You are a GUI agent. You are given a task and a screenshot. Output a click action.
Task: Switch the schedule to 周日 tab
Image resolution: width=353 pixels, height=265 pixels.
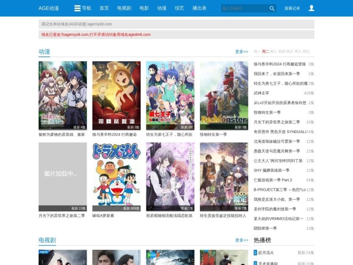306,52
